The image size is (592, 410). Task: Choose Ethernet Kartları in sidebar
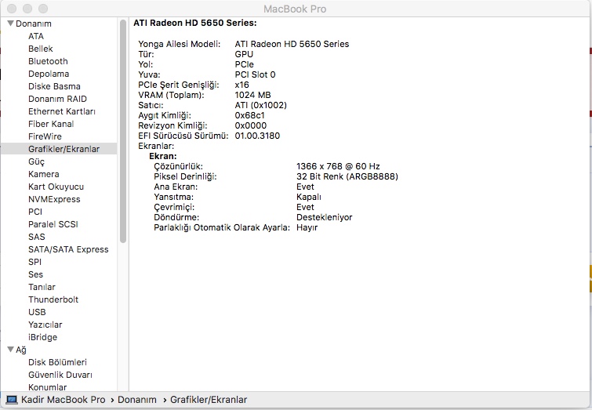(62, 111)
